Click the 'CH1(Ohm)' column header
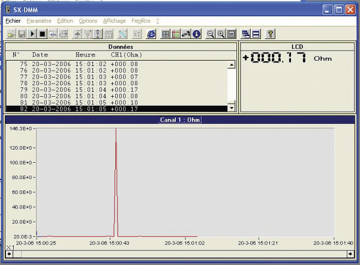 point(126,55)
